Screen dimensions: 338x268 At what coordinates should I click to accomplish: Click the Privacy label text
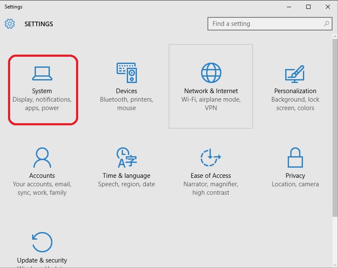coord(295,176)
